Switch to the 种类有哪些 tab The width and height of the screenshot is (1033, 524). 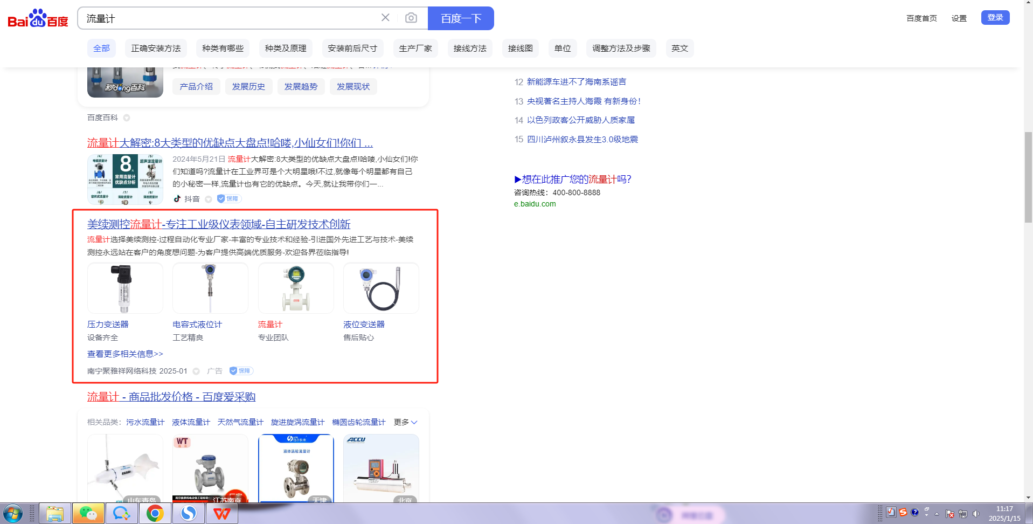point(223,49)
